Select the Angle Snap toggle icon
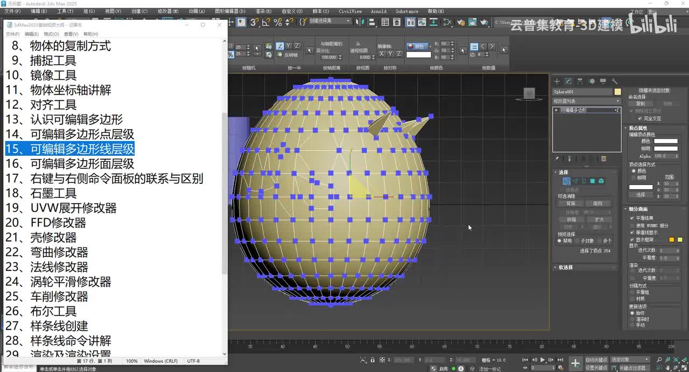This screenshot has width=689, height=372. click(266, 22)
